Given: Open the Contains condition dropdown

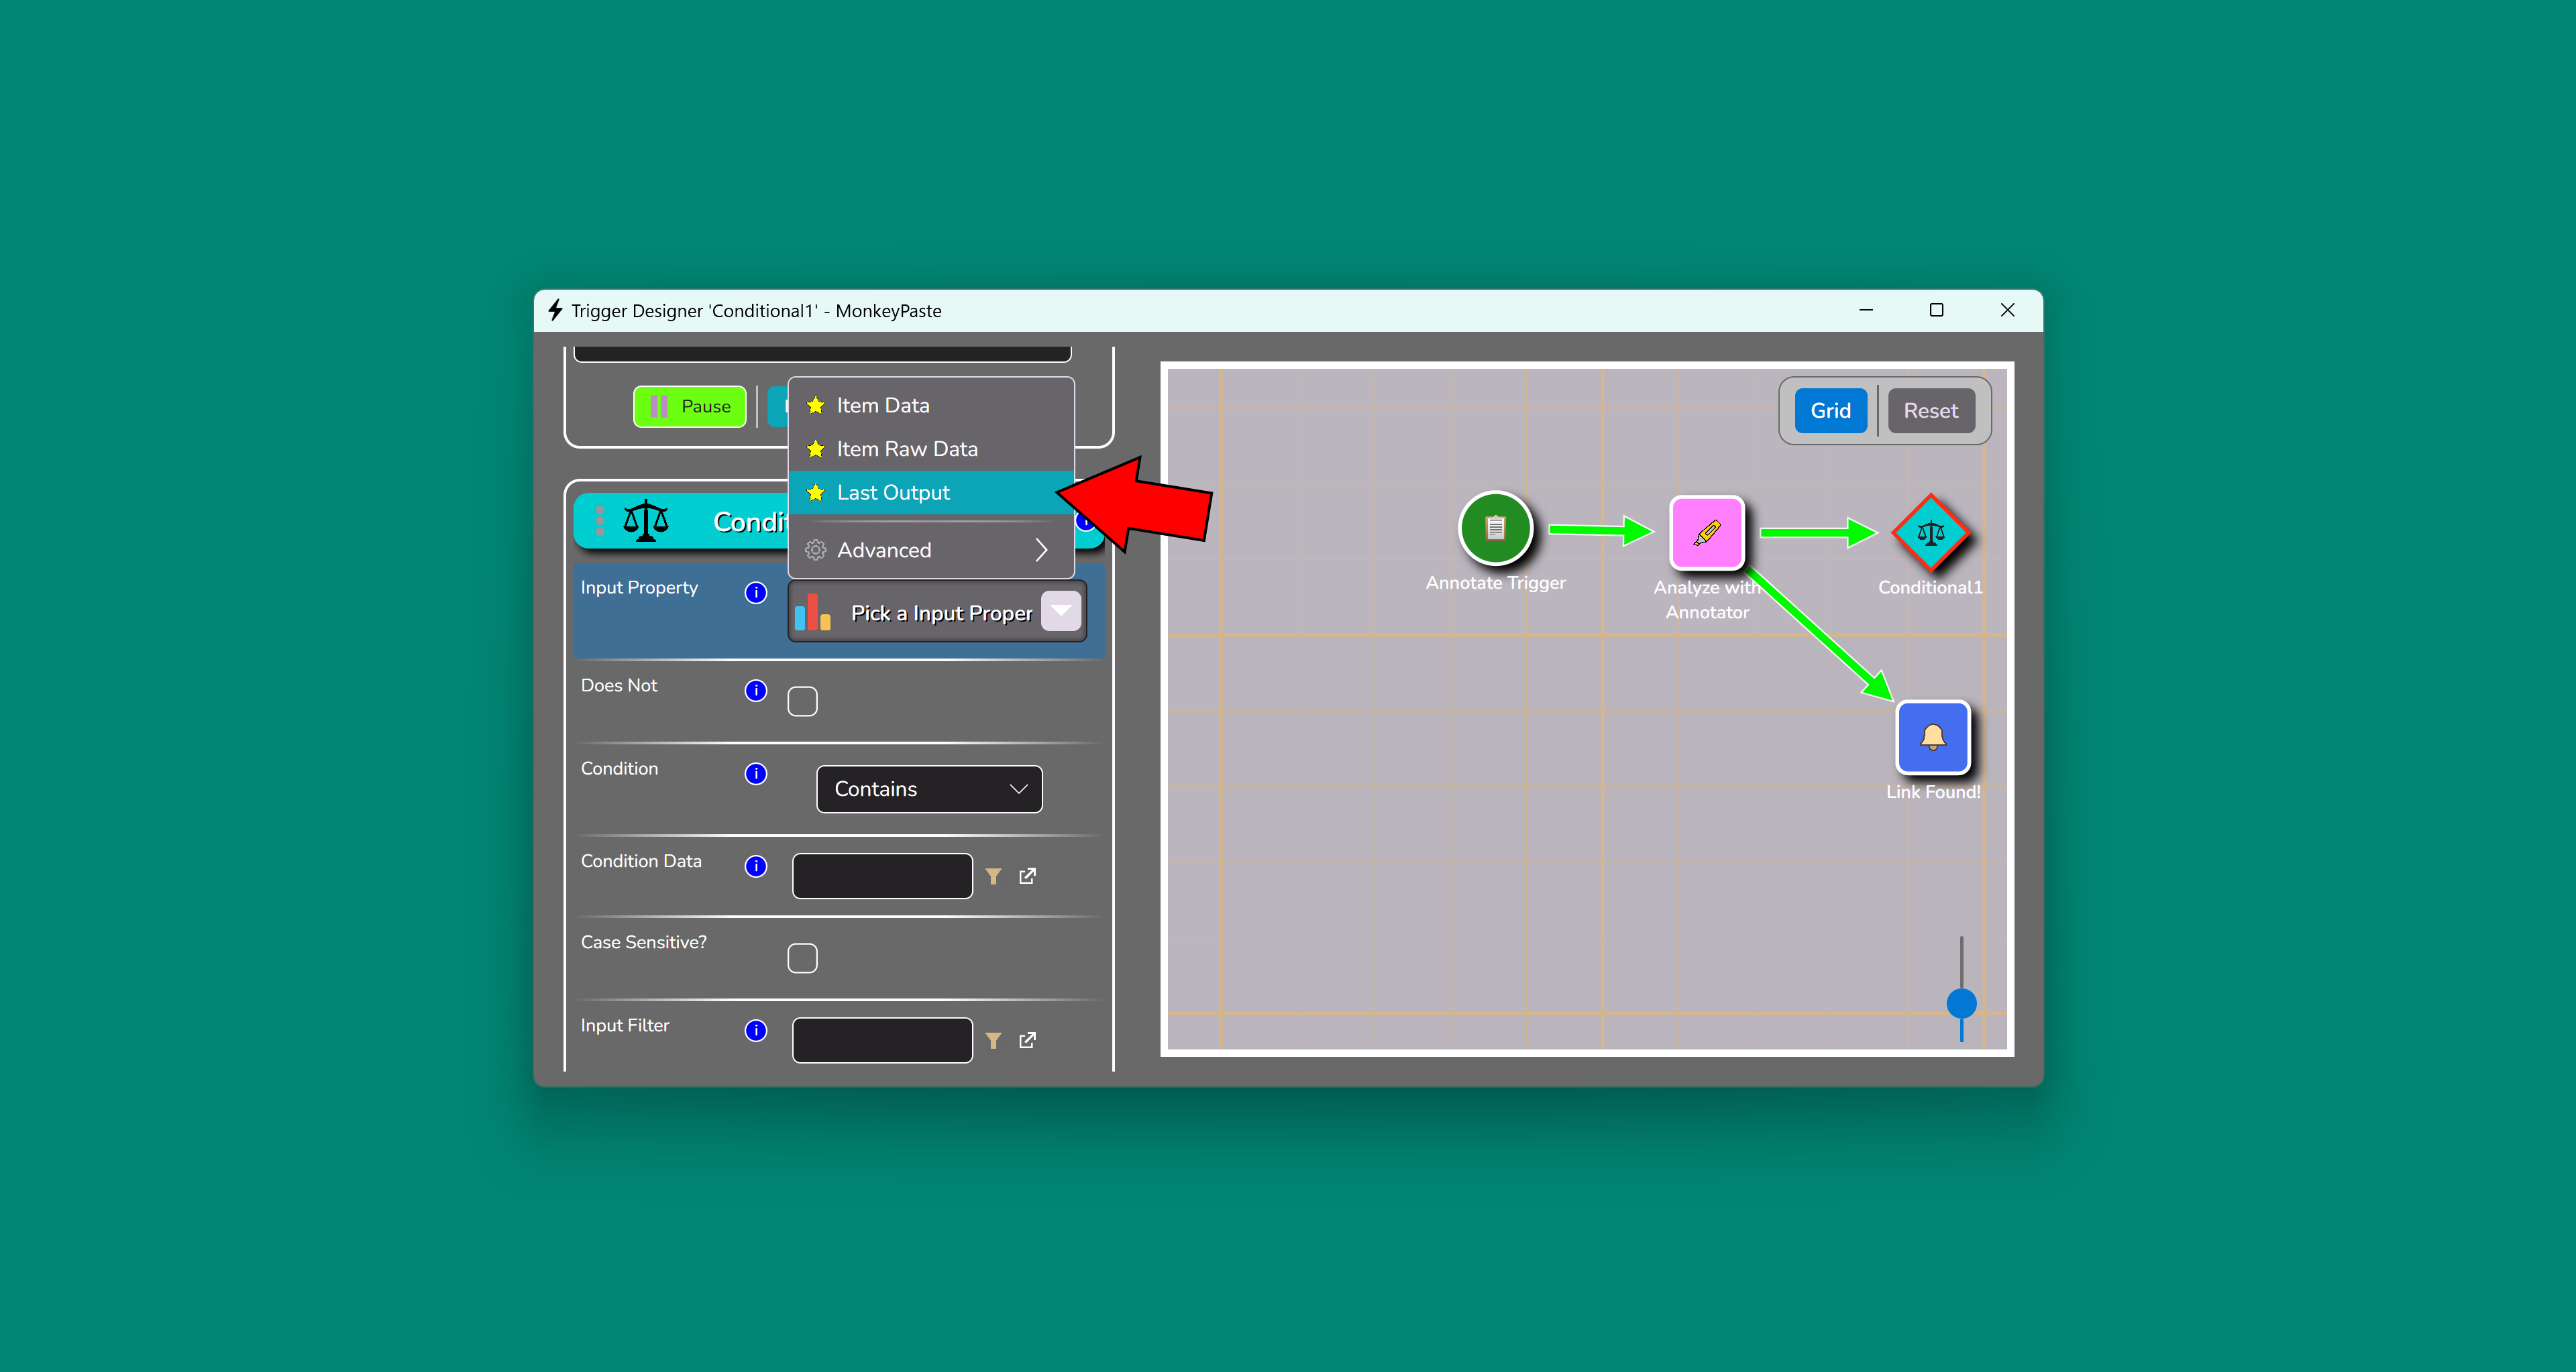Looking at the screenshot, I should [x=929, y=789].
